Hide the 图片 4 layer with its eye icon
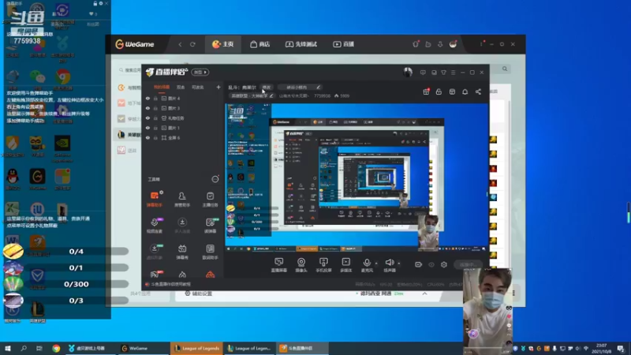The height and width of the screenshot is (355, 631). click(x=147, y=98)
